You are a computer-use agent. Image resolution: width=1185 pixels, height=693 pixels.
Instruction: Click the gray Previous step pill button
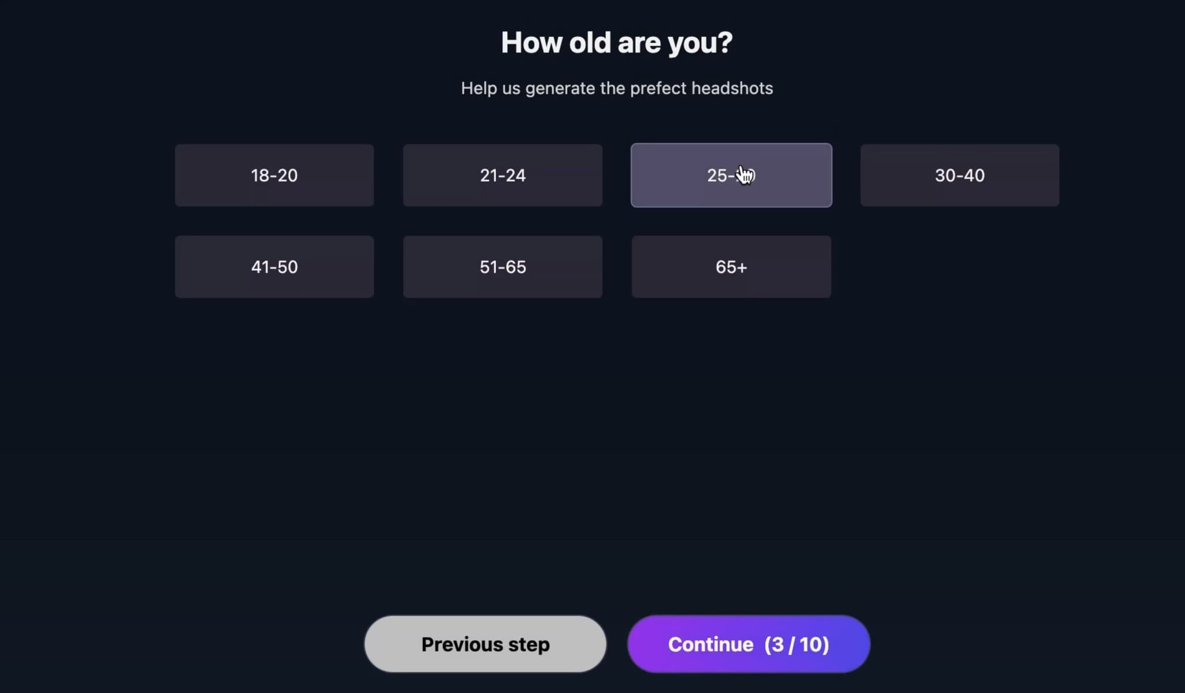(485, 644)
